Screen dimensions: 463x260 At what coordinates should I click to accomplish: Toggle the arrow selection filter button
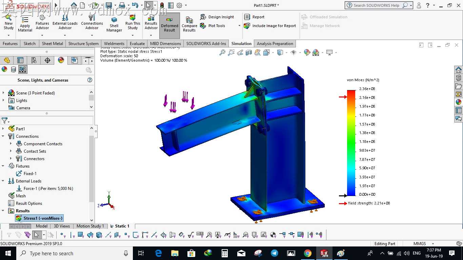click(x=36, y=235)
